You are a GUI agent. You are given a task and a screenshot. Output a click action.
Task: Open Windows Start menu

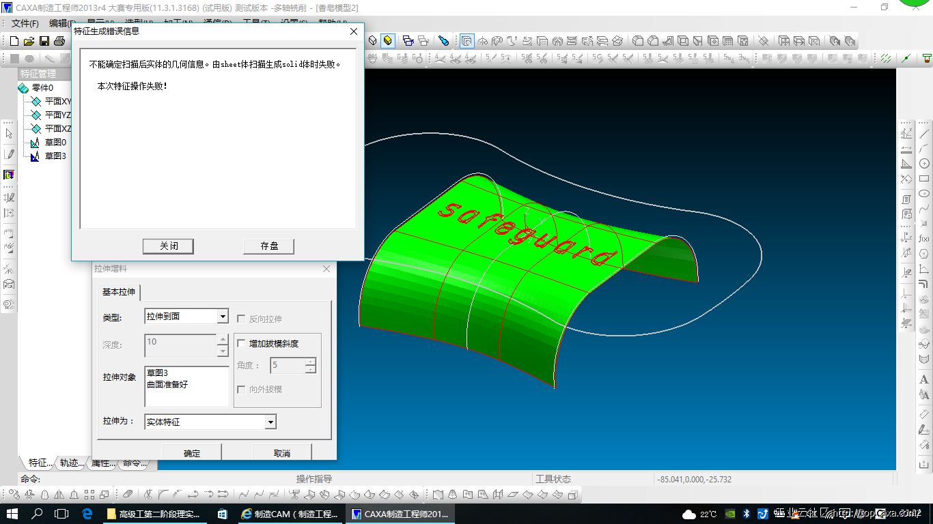[x=12, y=514]
